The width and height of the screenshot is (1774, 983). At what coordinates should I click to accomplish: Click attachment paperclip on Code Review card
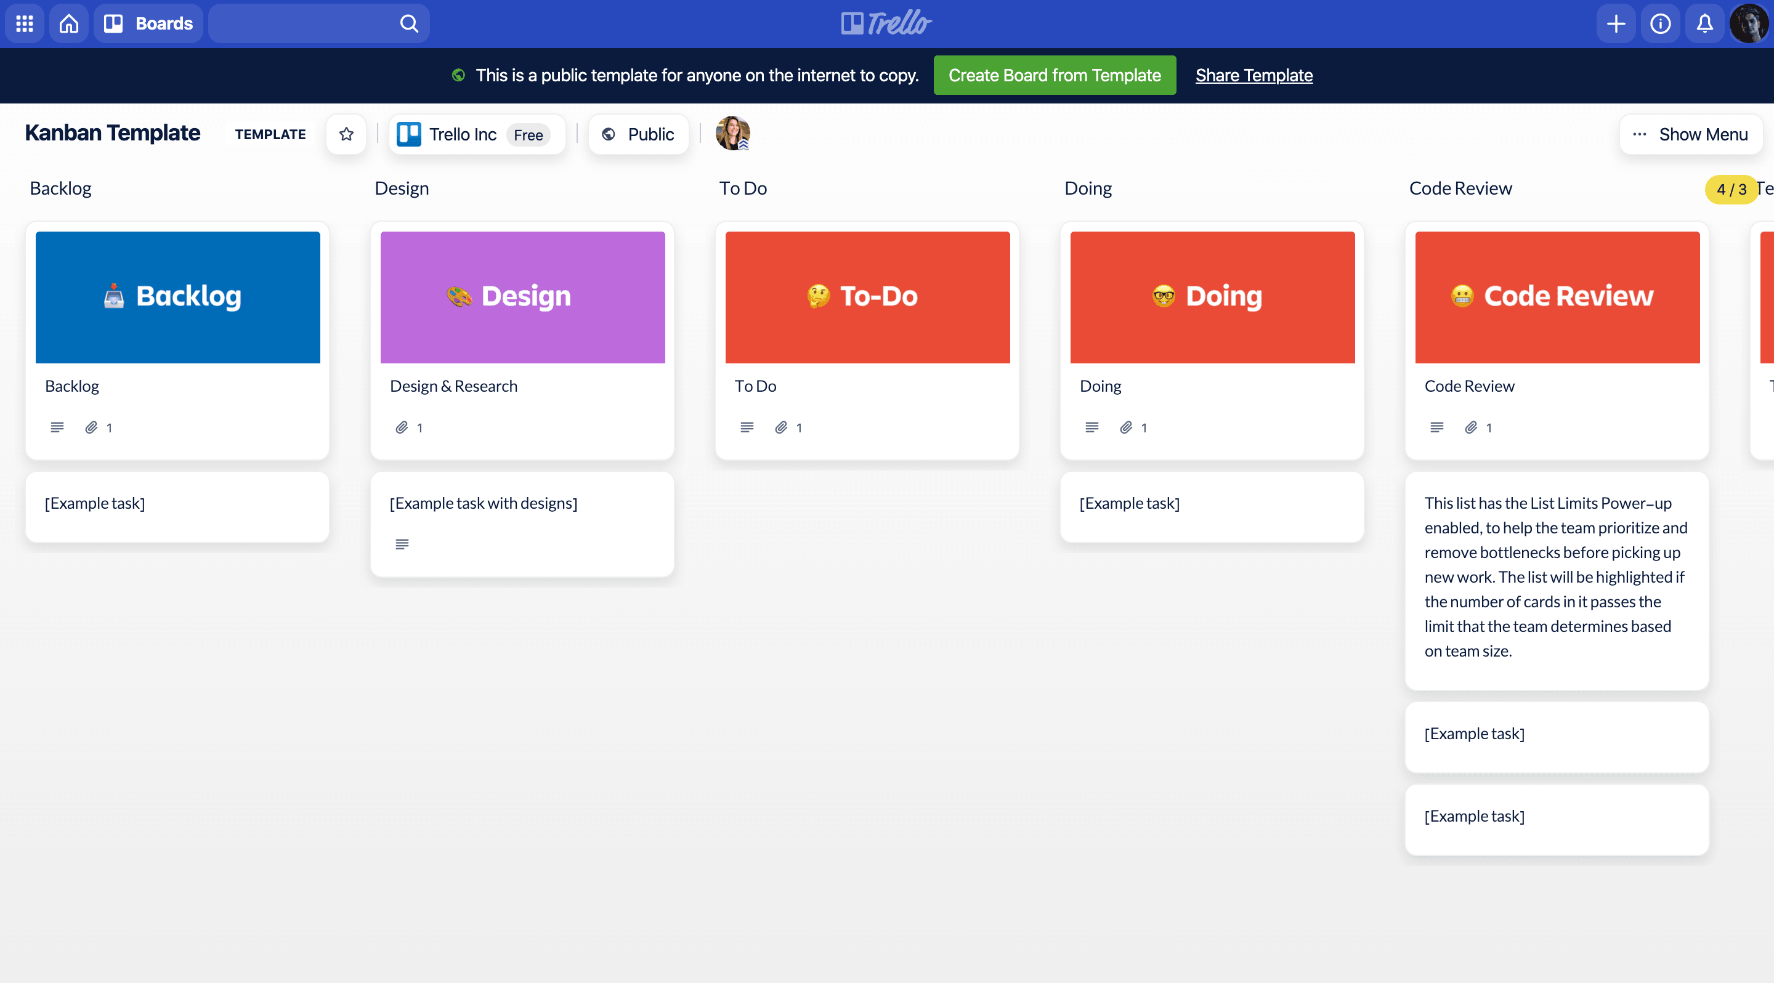click(x=1470, y=427)
